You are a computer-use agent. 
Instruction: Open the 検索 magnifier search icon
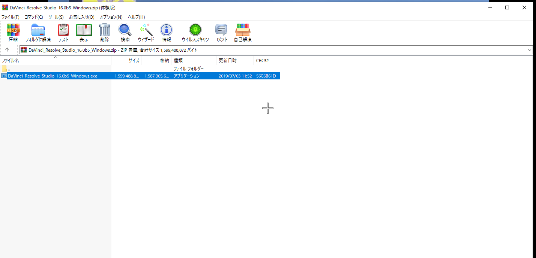click(x=125, y=32)
